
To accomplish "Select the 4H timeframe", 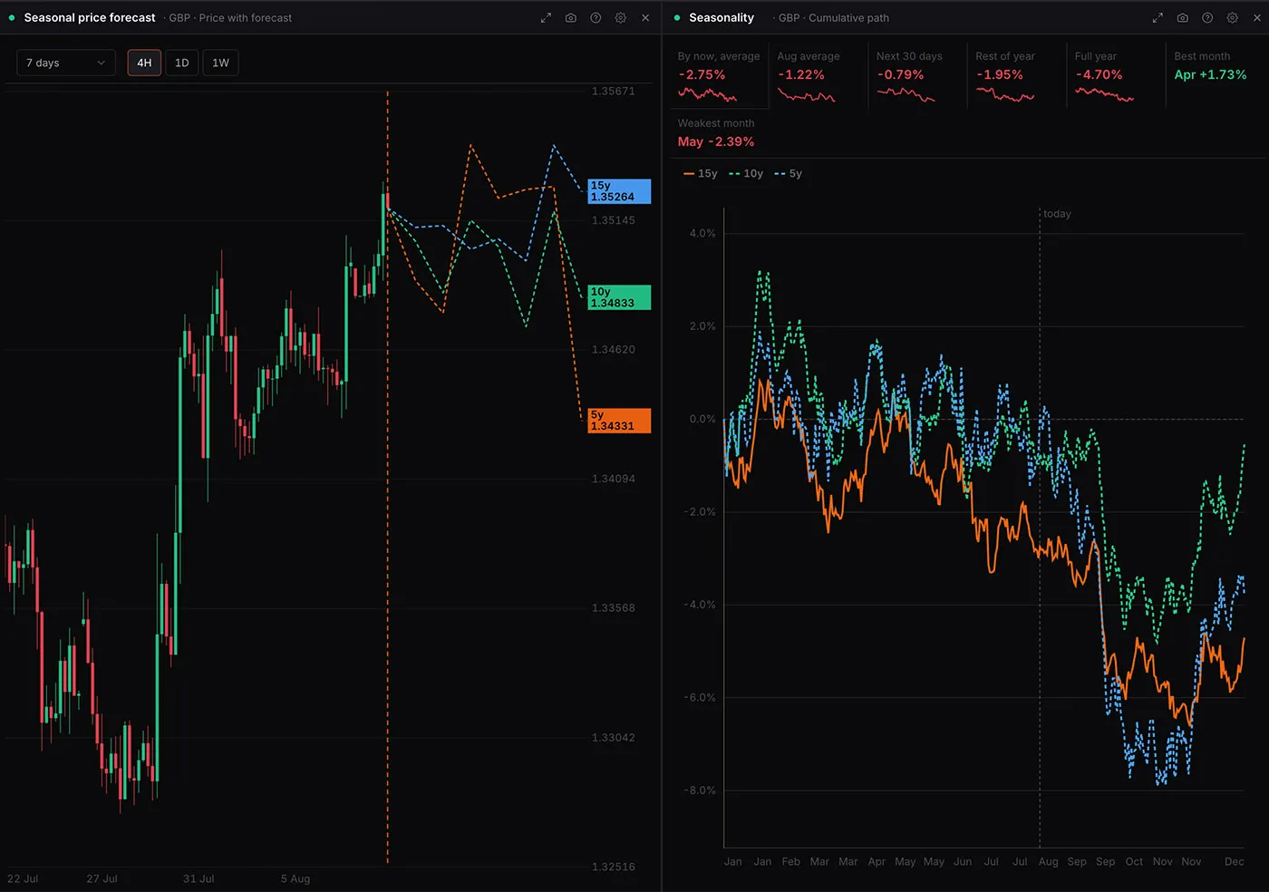I will (144, 63).
